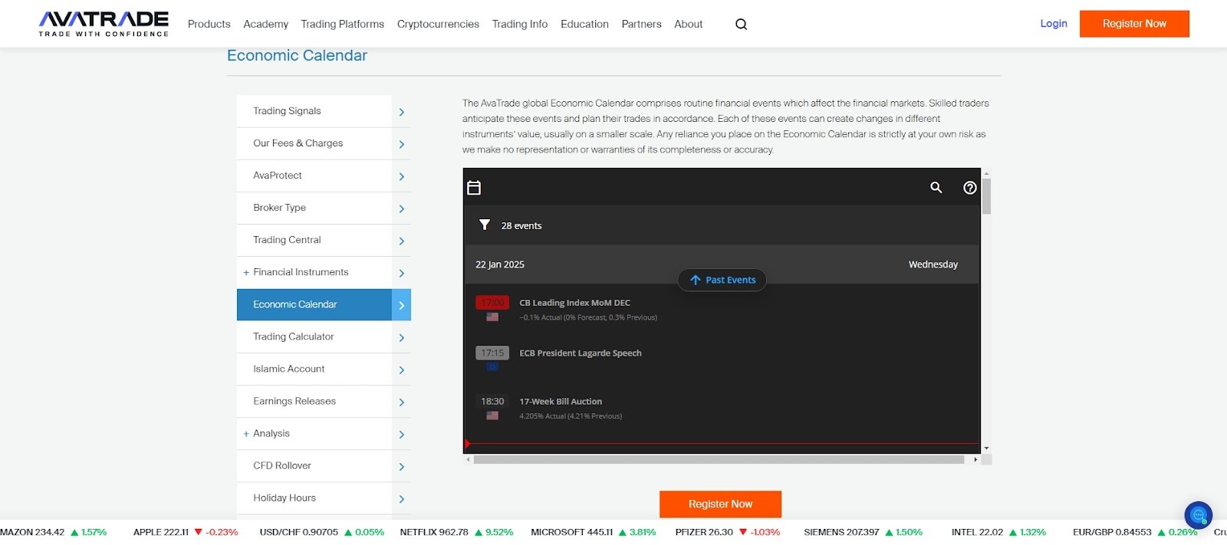Open Trading Signals sidebar link

coord(287,111)
